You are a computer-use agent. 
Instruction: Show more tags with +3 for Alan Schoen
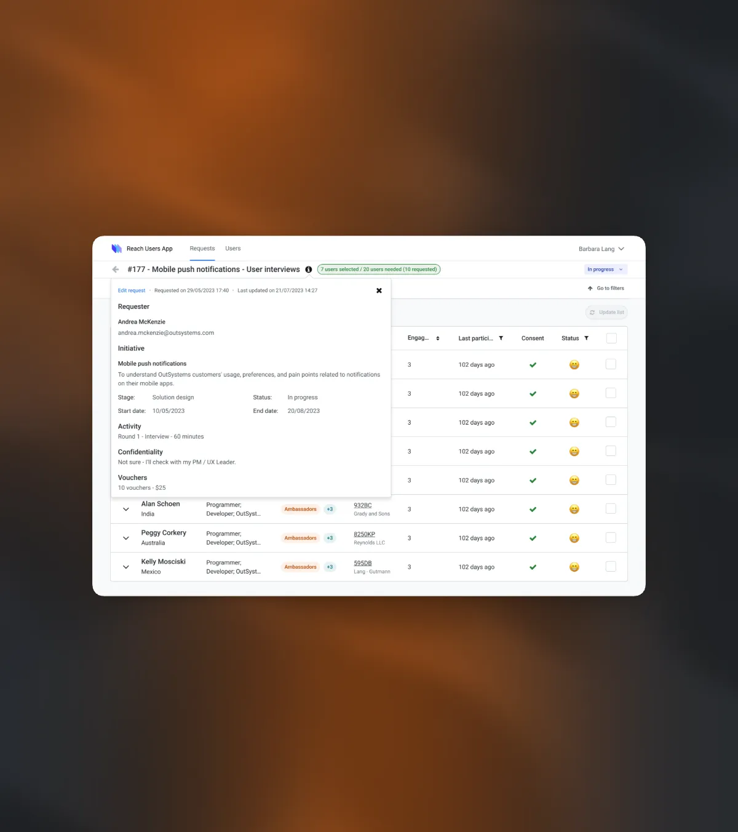click(330, 510)
